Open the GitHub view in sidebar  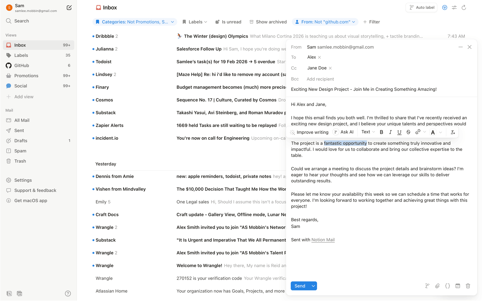(x=38, y=65)
